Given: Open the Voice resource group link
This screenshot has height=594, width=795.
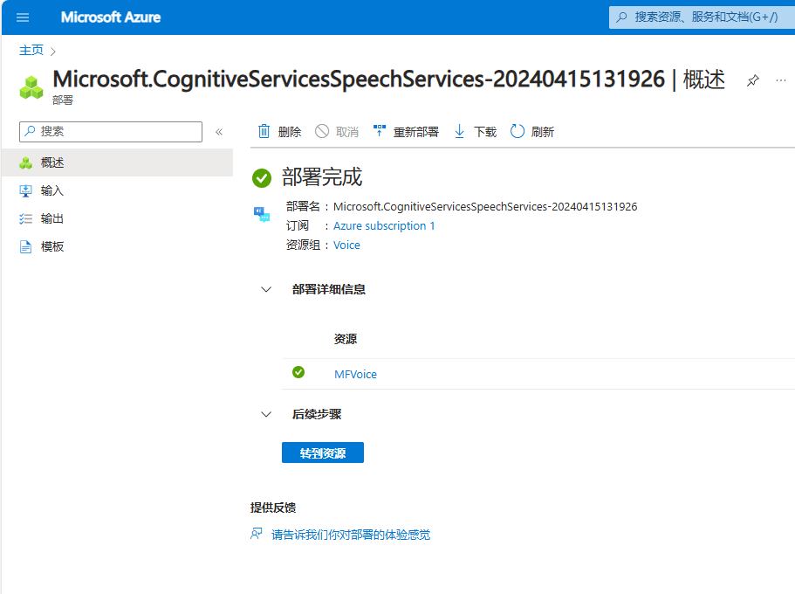Looking at the screenshot, I should coord(346,245).
